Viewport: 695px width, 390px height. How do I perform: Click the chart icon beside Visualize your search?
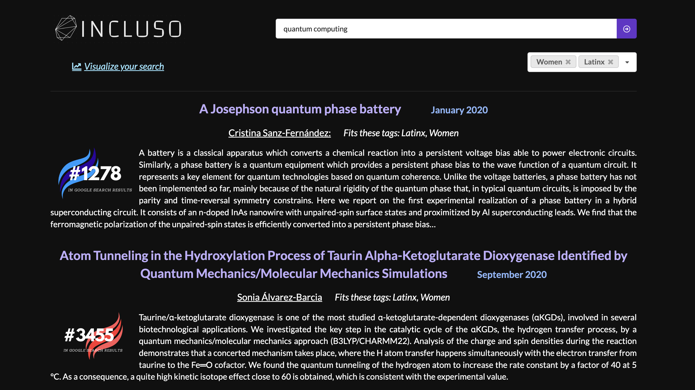coord(77,66)
